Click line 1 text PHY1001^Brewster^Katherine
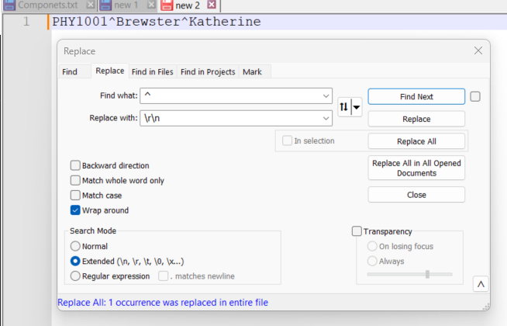Image resolution: width=507 pixels, height=326 pixels. (157, 22)
